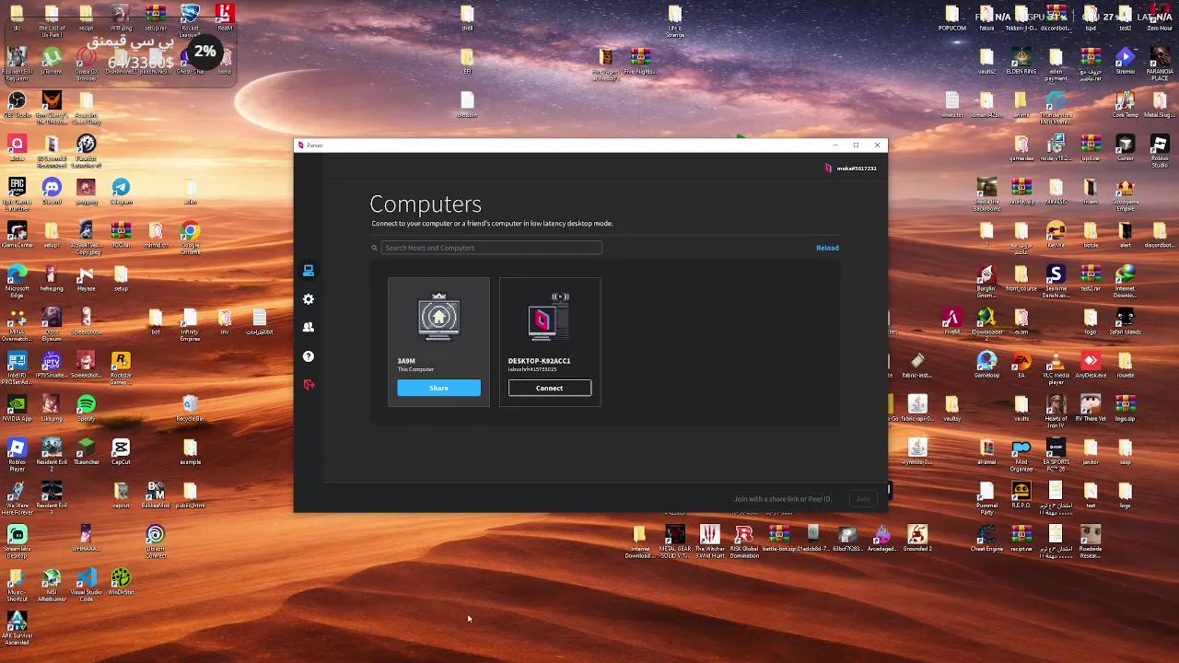Click the Reload link in Parsec

pos(827,248)
